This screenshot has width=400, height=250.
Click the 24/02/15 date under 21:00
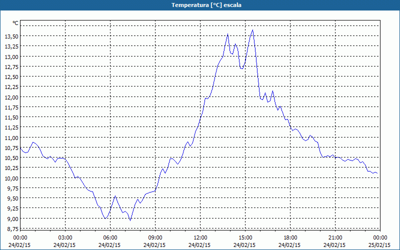click(x=334, y=245)
